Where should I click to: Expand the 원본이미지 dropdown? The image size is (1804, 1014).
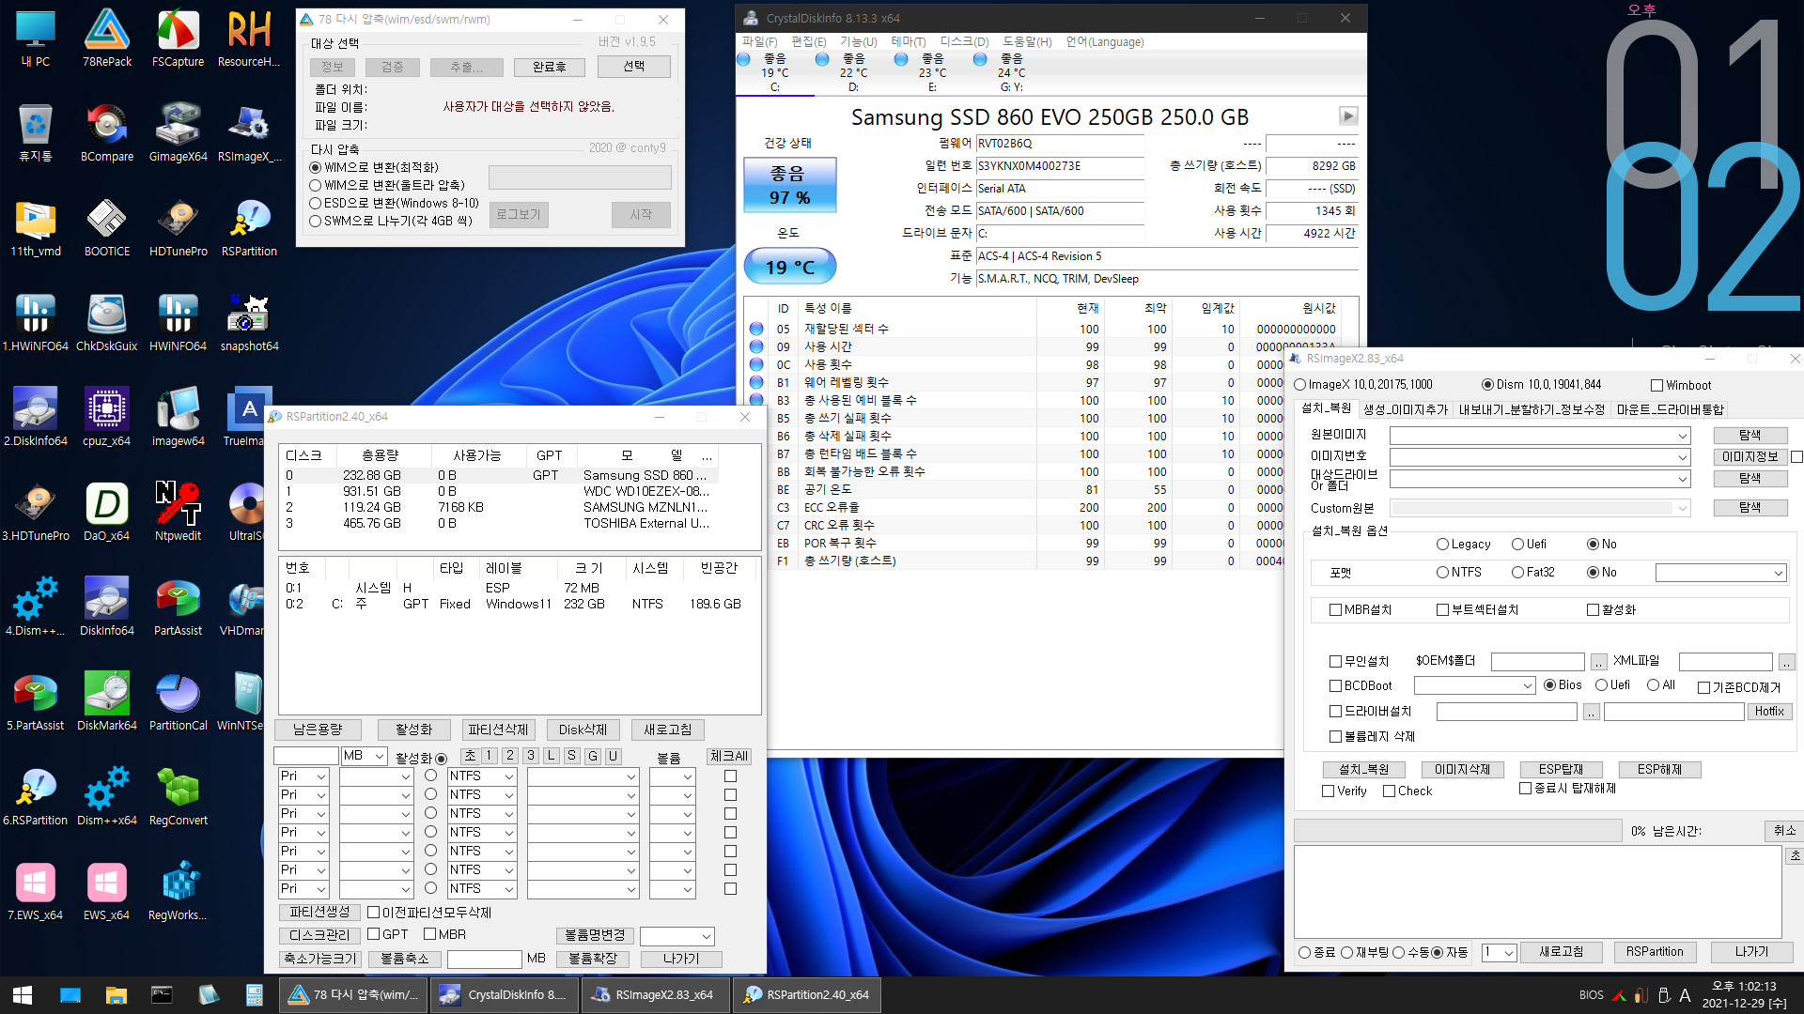coord(1682,436)
